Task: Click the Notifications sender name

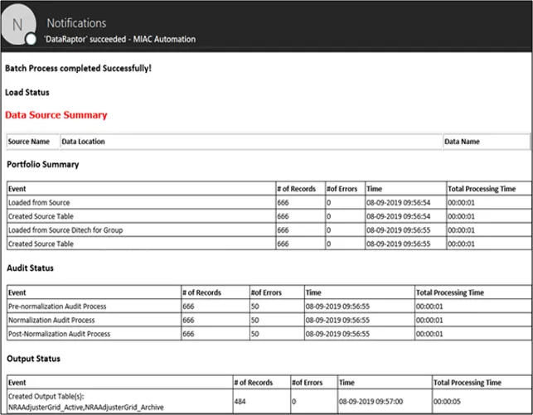Action: (76, 23)
